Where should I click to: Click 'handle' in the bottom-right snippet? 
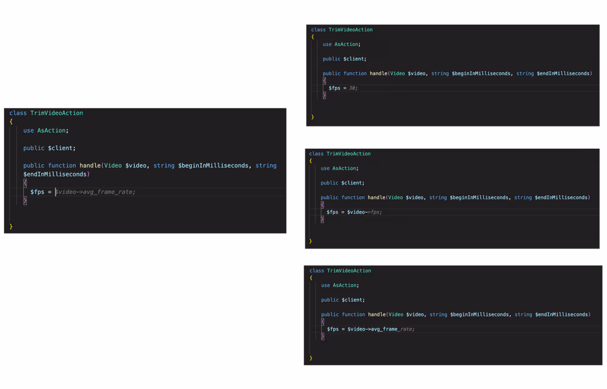(377, 315)
